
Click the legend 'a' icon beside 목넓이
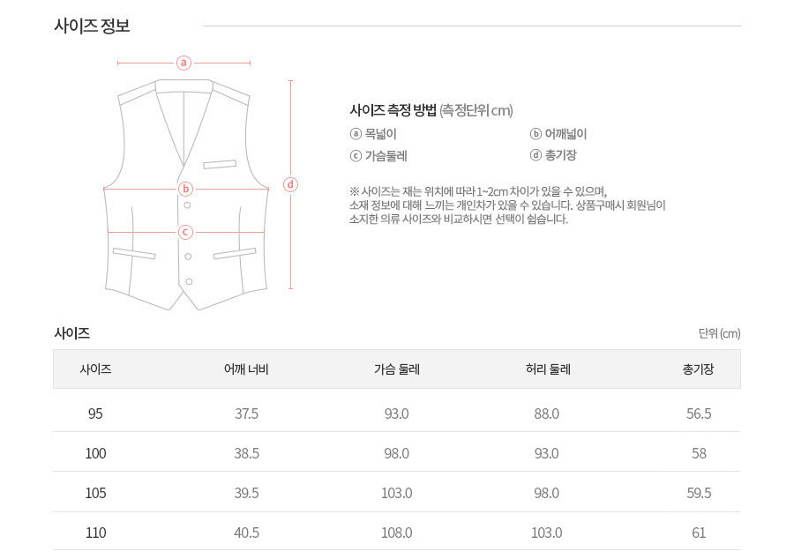point(356,134)
